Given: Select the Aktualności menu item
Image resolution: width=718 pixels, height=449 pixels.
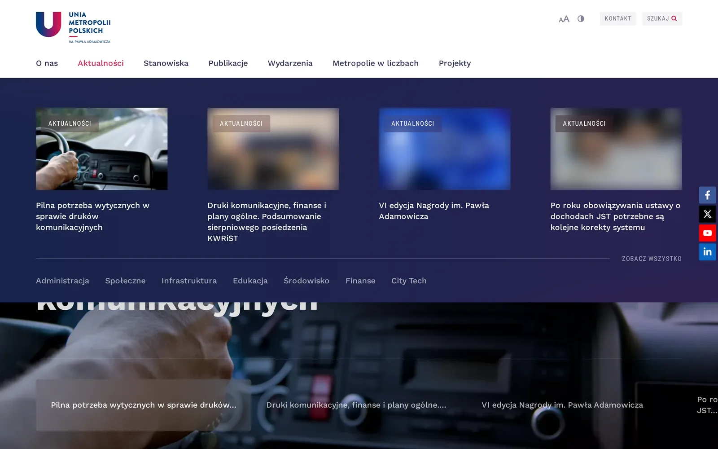Looking at the screenshot, I should pyautogui.click(x=101, y=63).
